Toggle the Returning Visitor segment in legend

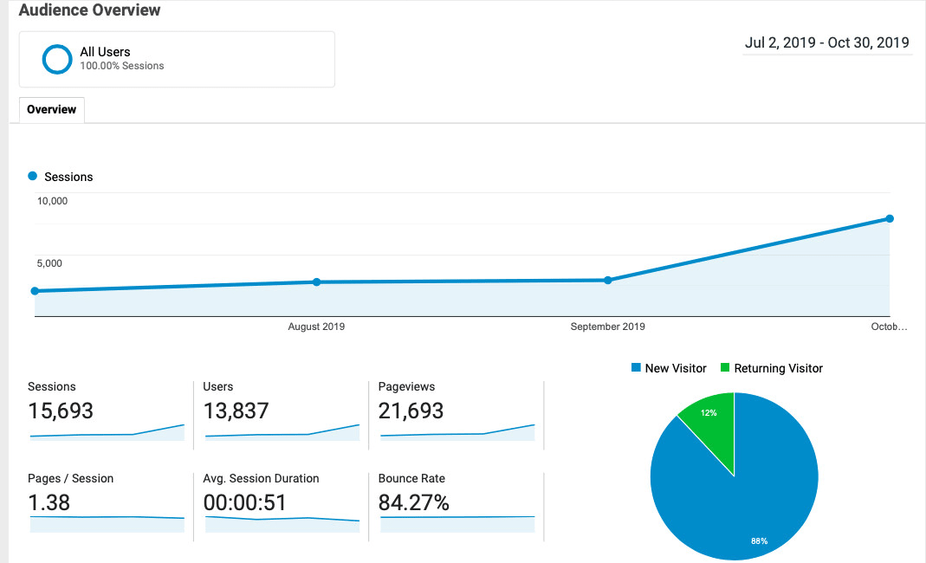point(771,368)
